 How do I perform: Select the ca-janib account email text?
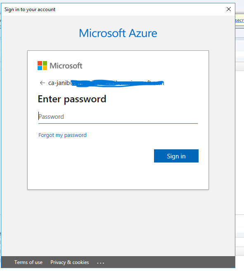tap(106, 83)
